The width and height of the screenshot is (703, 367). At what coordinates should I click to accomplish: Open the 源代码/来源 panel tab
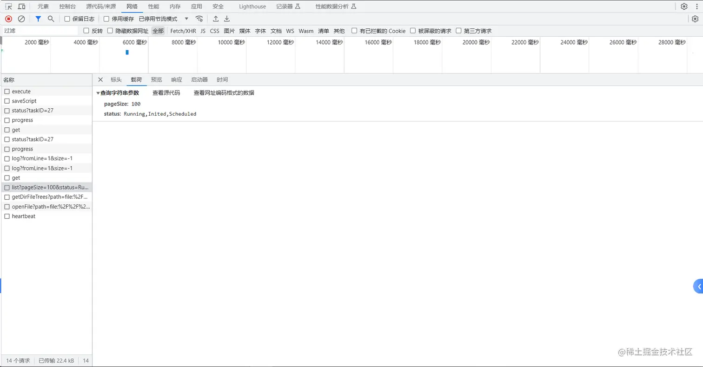pos(101,7)
